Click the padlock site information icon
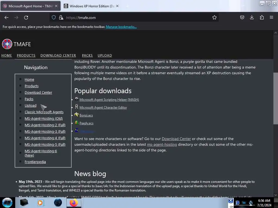 (x=61, y=17)
